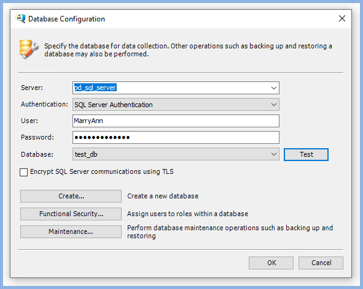Dismiss dialog with Cancel button

point(321,263)
